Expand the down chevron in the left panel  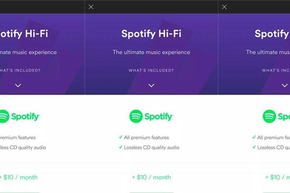(x=18, y=85)
